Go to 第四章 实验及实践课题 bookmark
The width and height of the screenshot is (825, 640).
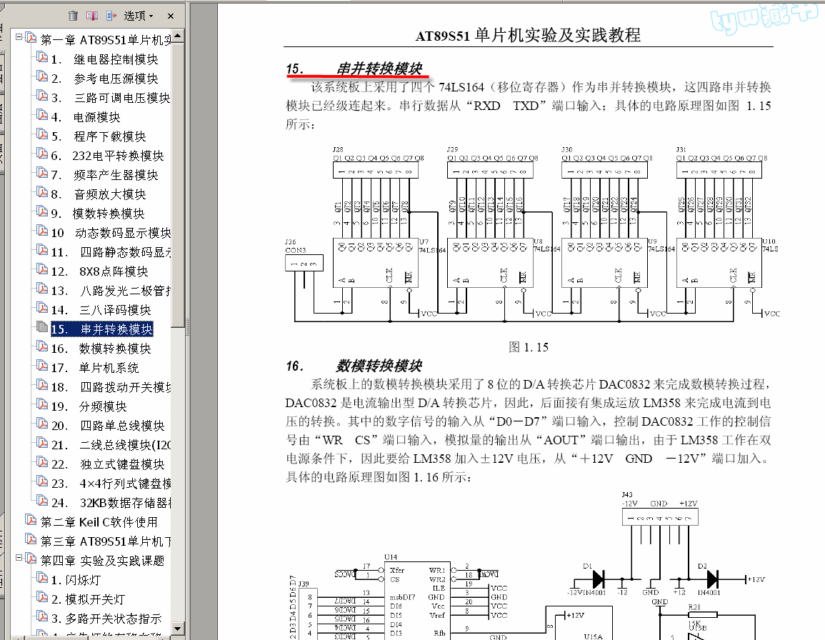tap(103, 561)
